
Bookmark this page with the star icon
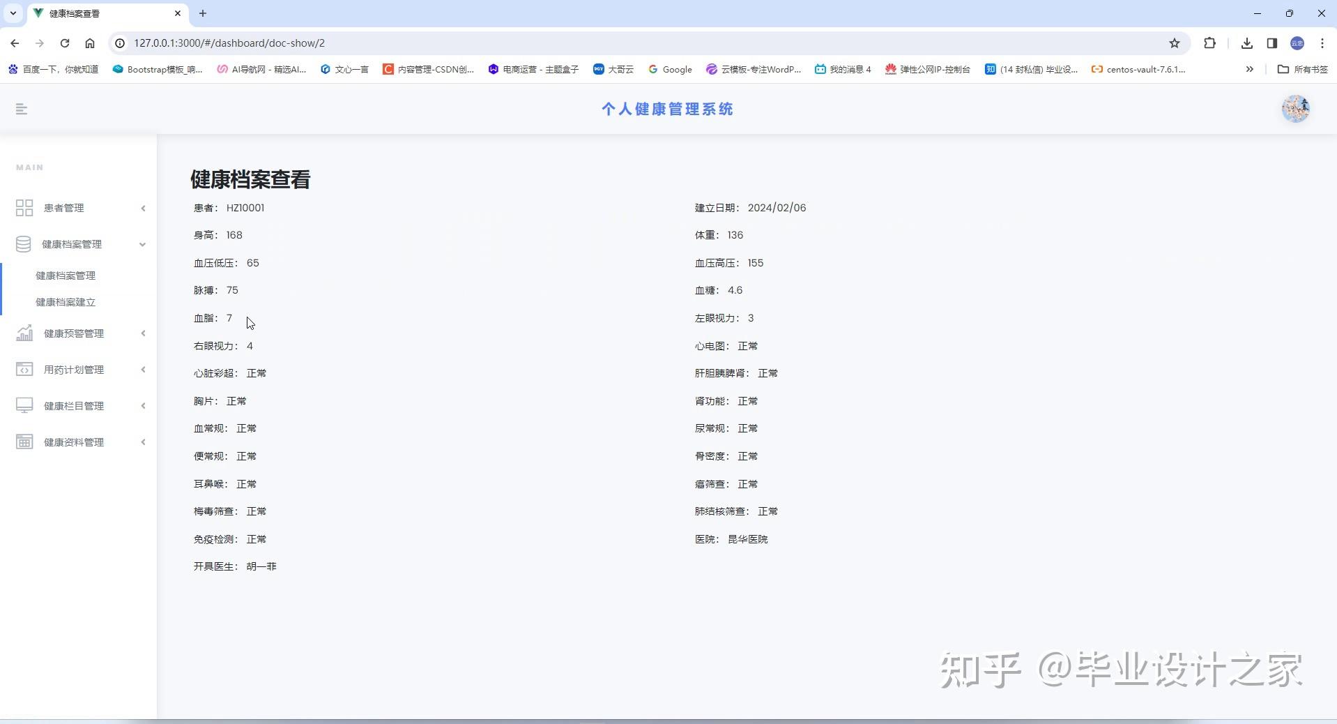[1175, 43]
